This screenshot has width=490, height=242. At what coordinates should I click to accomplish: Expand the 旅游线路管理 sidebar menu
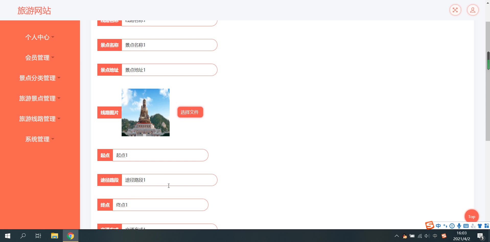coord(40,119)
